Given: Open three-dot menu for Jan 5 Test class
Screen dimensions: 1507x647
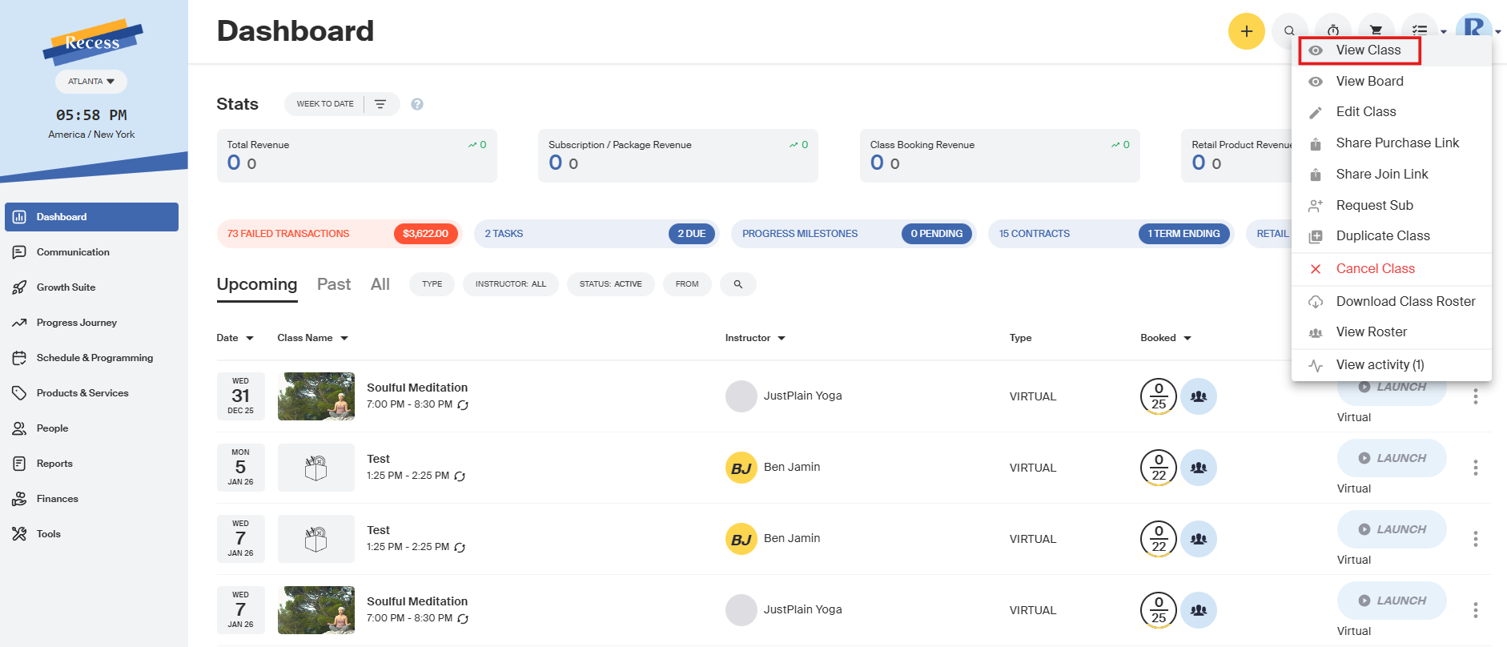Looking at the screenshot, I should pos(1475,468).
